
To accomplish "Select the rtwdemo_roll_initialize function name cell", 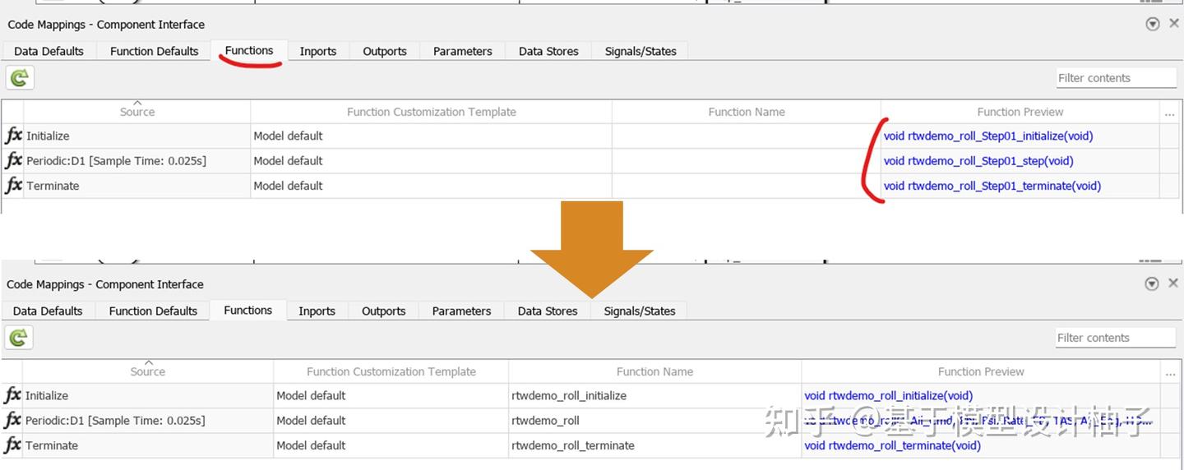I will click(569, 395).
